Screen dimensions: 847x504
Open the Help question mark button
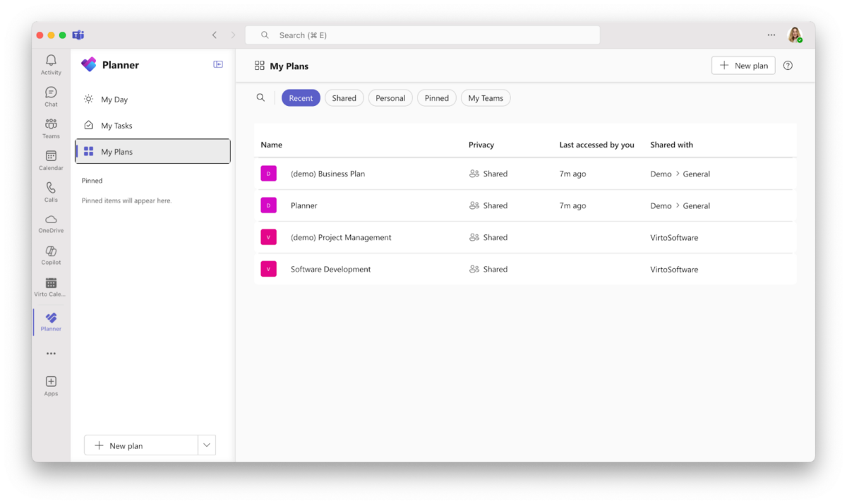787,65
